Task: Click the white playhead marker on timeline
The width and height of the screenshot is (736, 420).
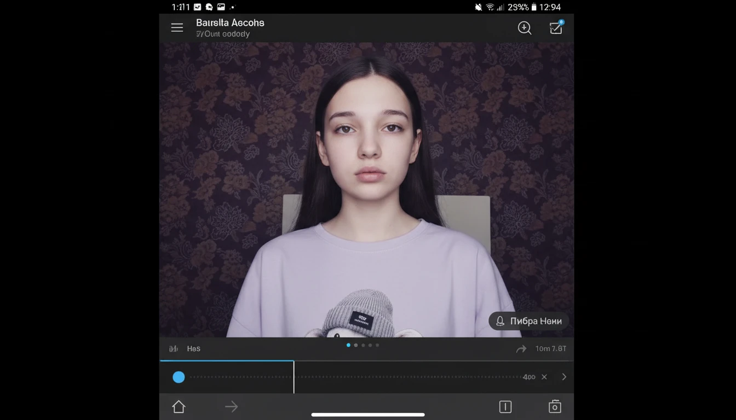Action: point(294,377)
